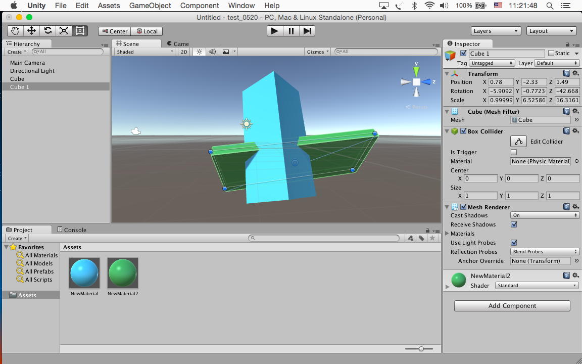Click the Edit Collider icon button
The image size is (582, 364).
pos(518,142)
